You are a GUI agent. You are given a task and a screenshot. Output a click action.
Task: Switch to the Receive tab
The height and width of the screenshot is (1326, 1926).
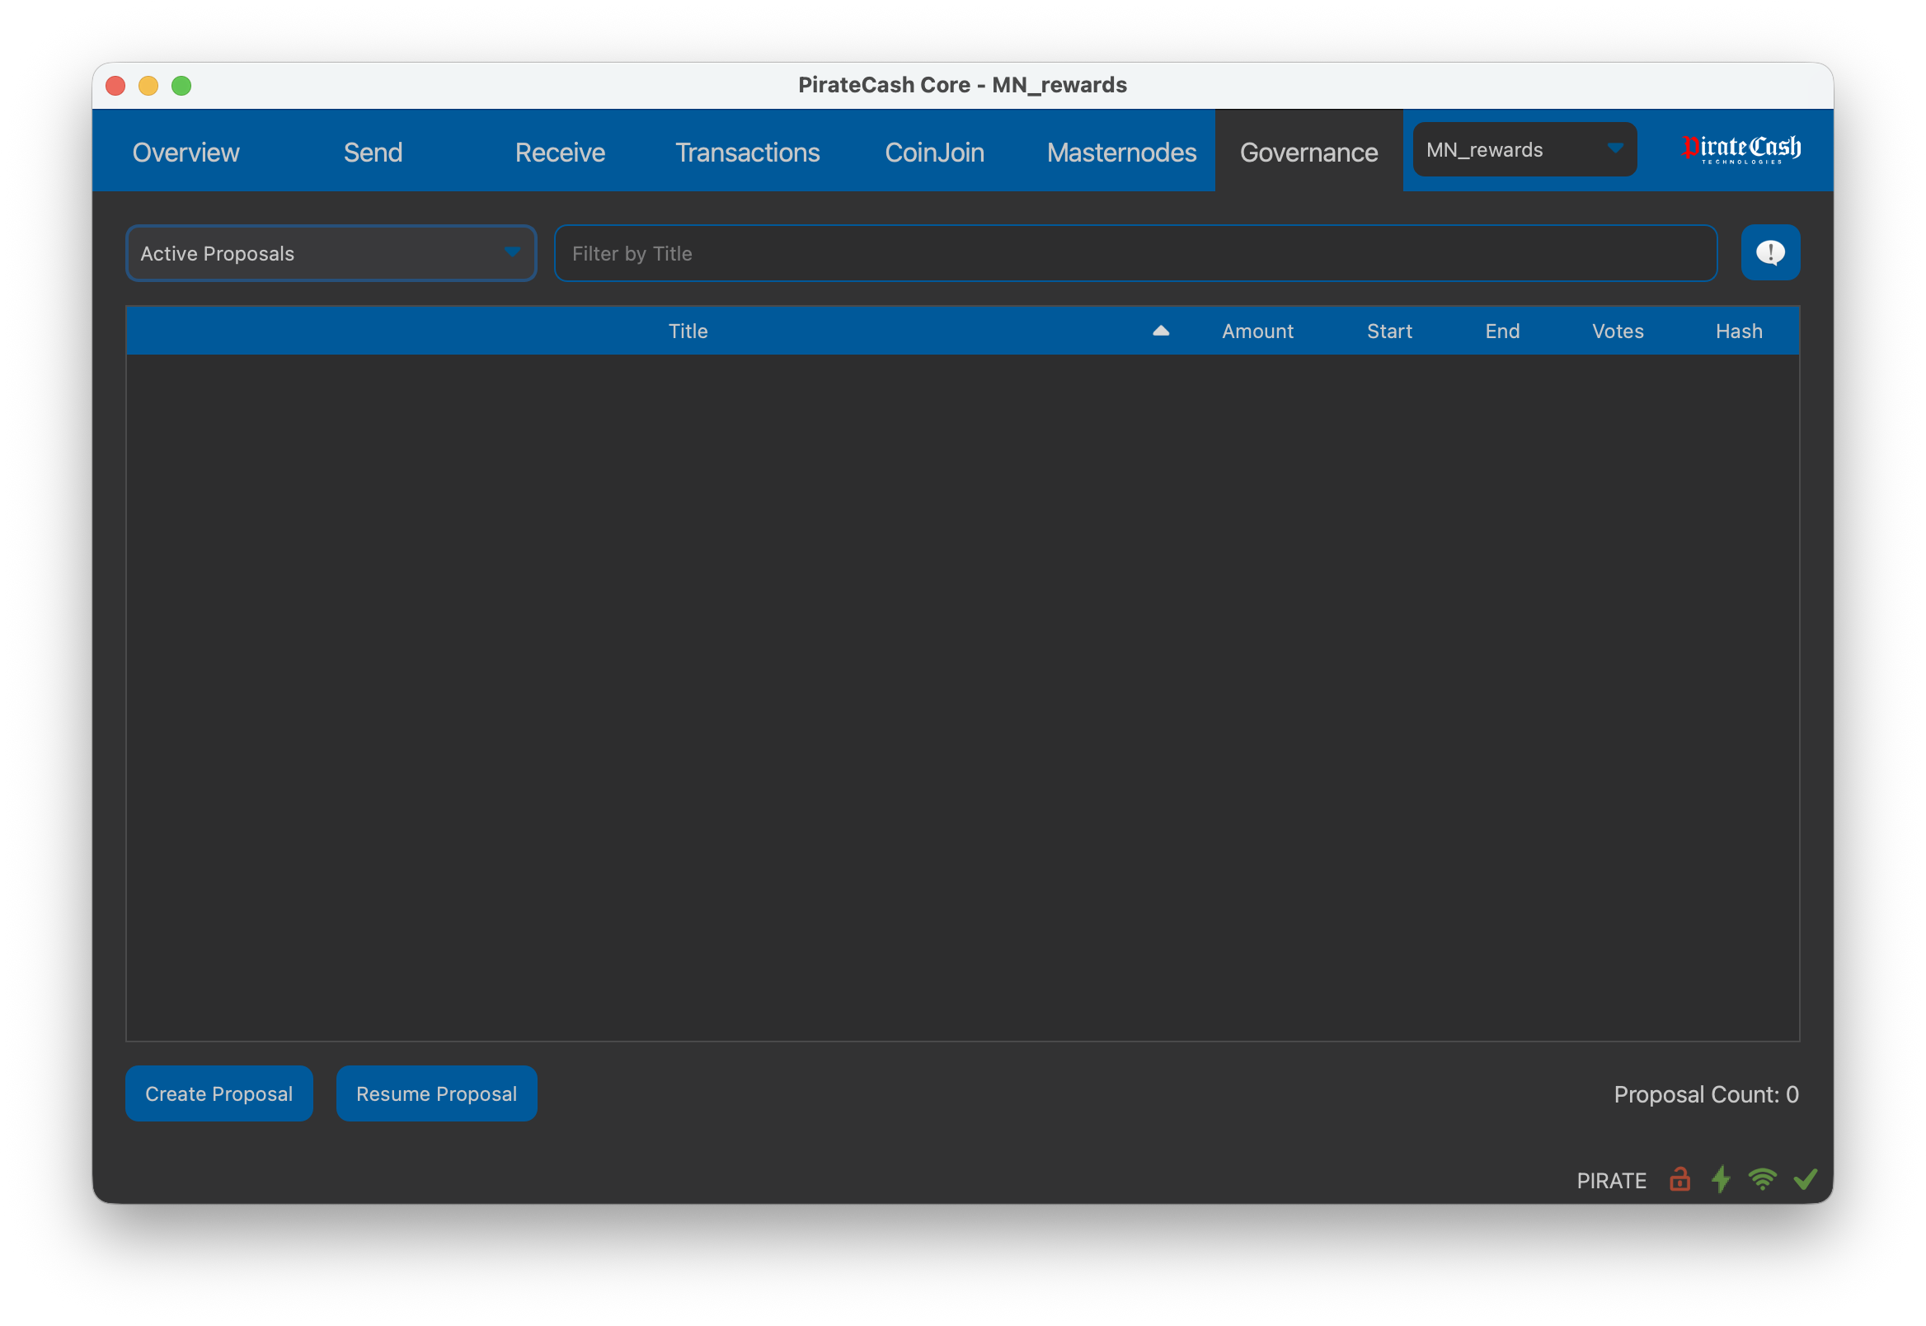tap(560, 152)
